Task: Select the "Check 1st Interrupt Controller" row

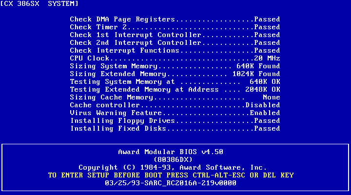Action: click(x=175, y=35)
